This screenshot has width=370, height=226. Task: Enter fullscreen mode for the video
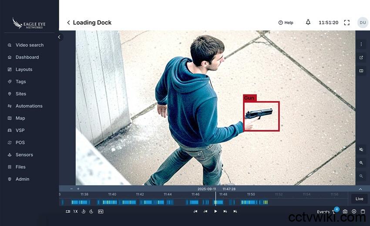[347, 23]
